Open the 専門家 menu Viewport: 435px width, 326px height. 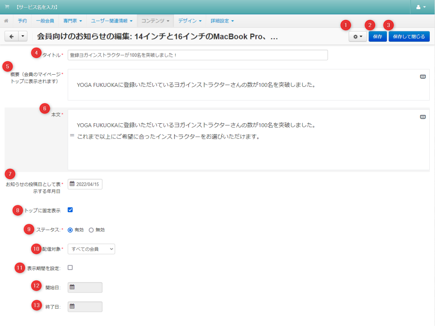click(x=72, y=21)
